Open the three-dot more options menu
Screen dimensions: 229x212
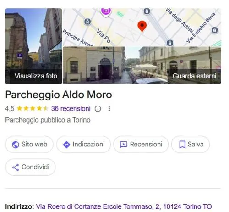[109, 108]
